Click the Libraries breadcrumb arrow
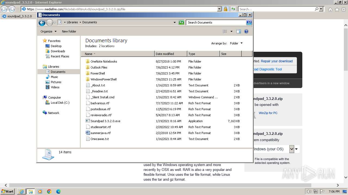Image resolution: width=348 pixels, height=195 pixels. [80, 22]
